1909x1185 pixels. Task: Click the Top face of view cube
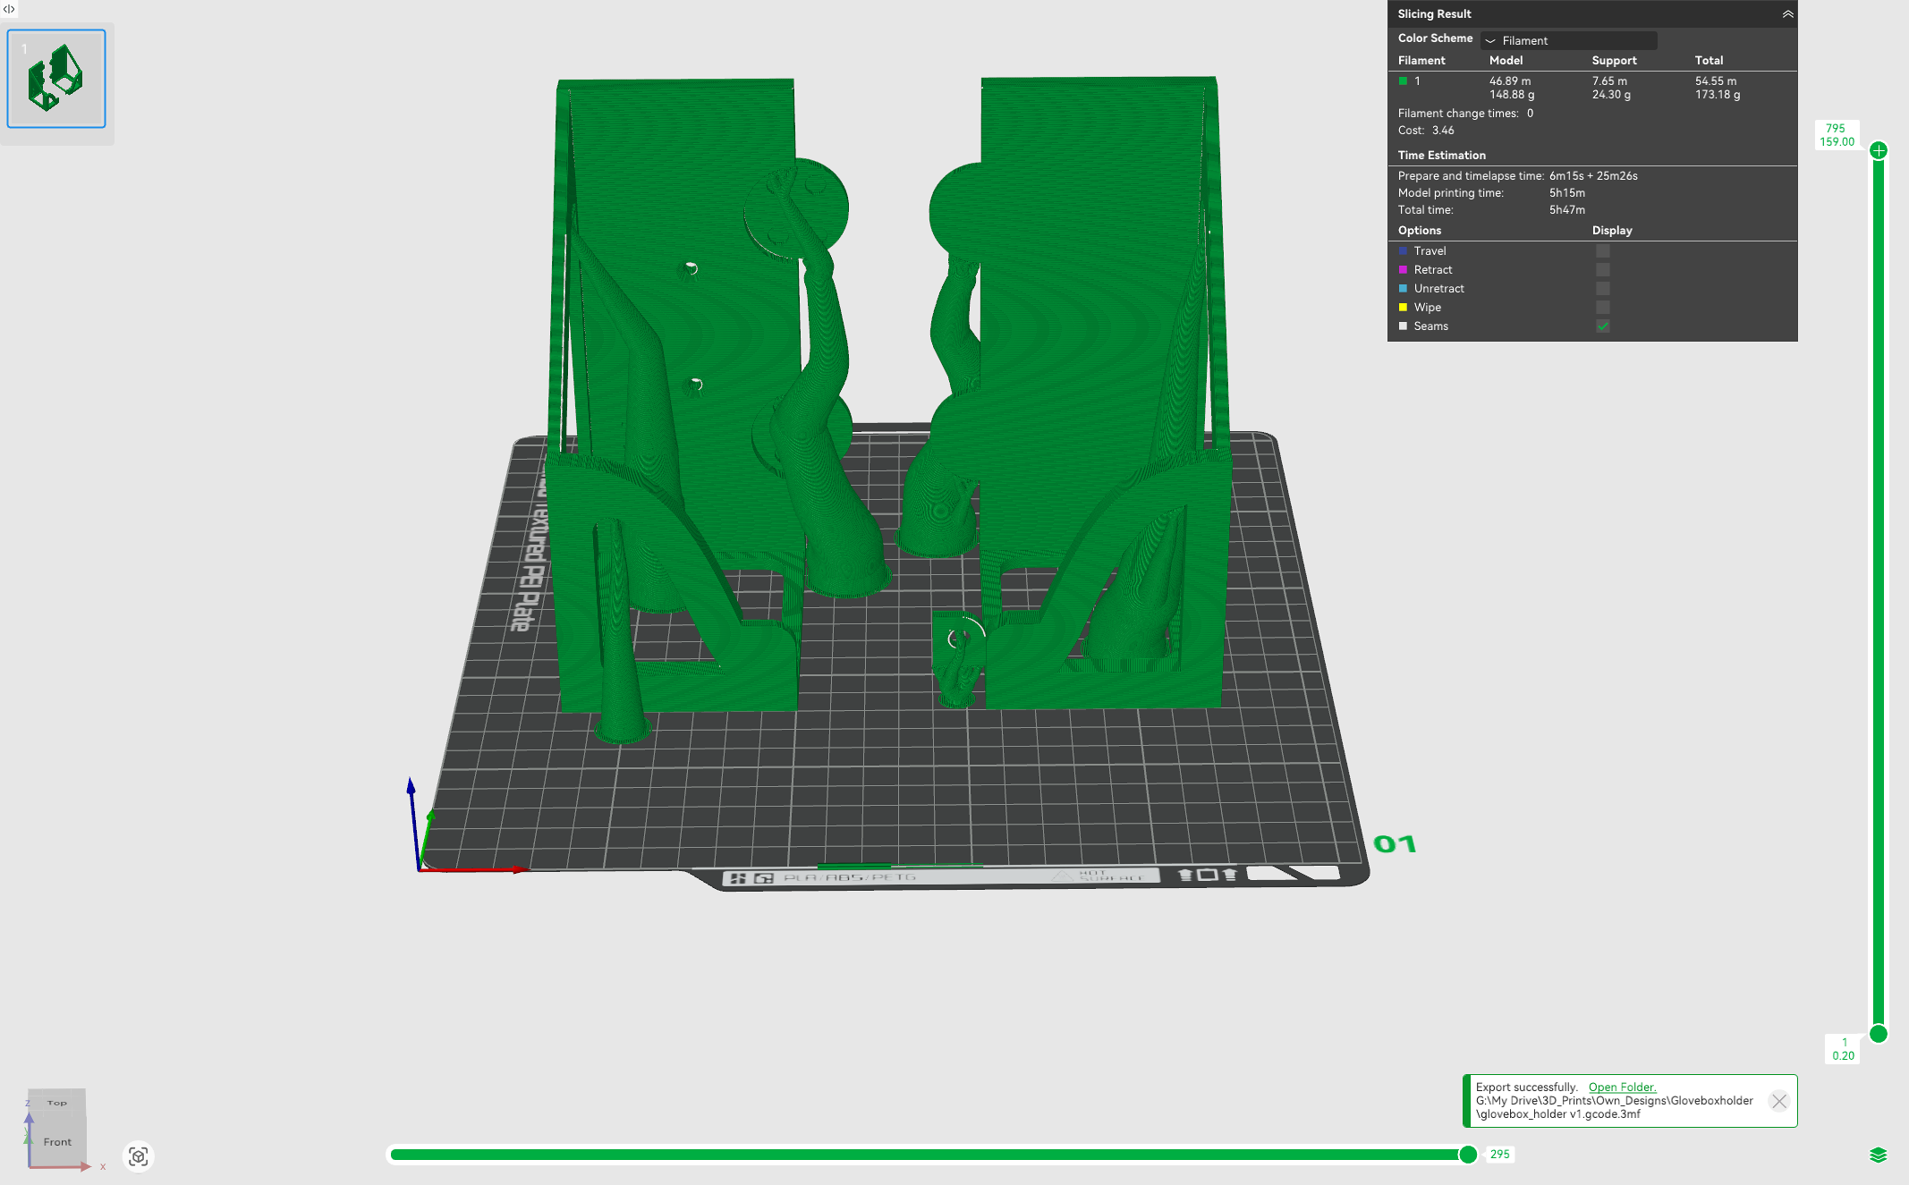[x=57, y=1103]
